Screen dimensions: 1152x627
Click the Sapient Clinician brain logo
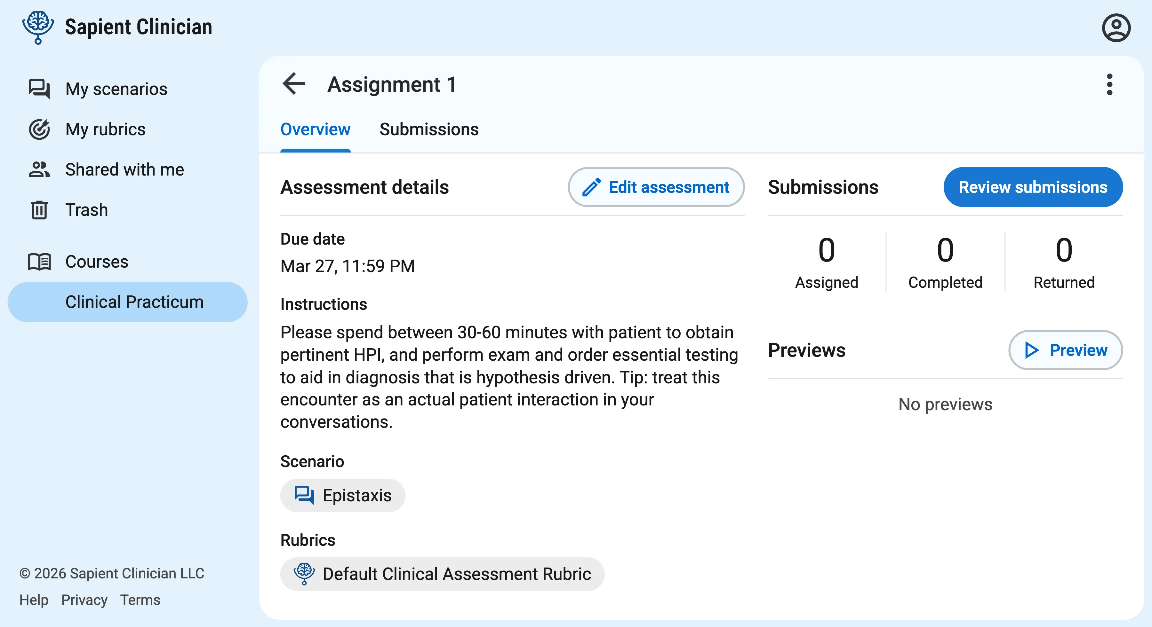point(37,27)
